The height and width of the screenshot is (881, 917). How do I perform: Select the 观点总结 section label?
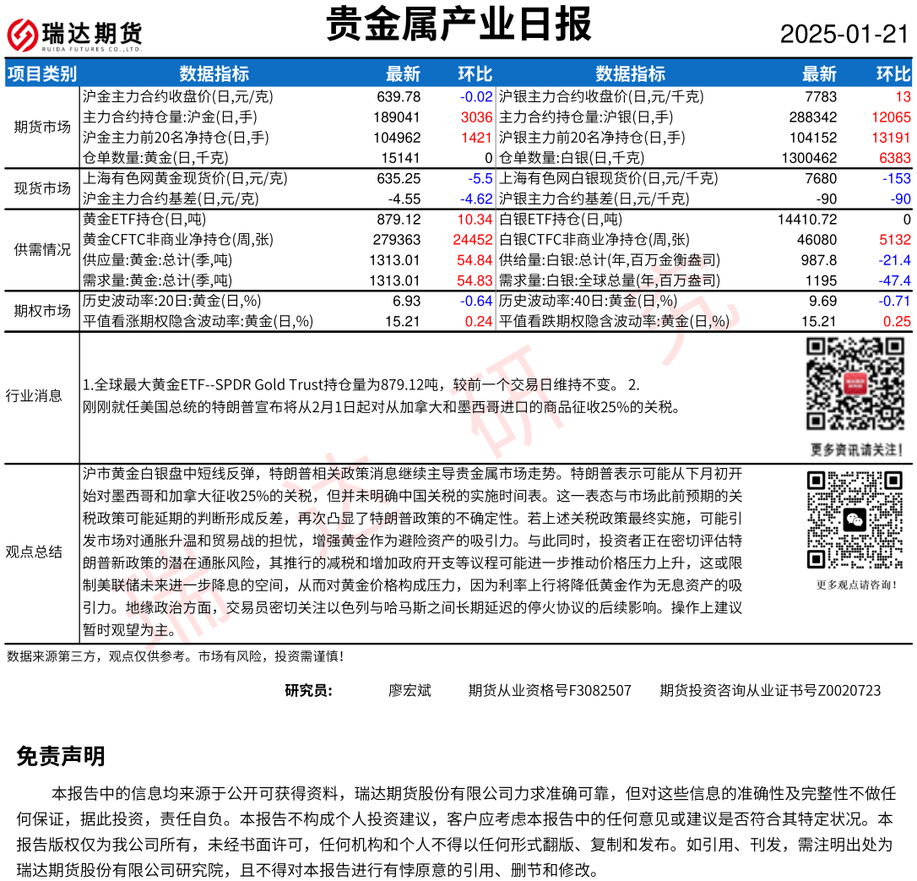tap(35, 552)
